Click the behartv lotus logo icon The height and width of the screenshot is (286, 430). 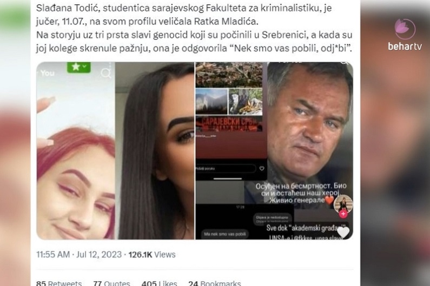pos(405,29)
